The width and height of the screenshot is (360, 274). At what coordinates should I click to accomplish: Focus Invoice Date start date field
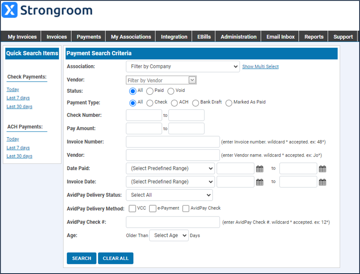[236, 182]
